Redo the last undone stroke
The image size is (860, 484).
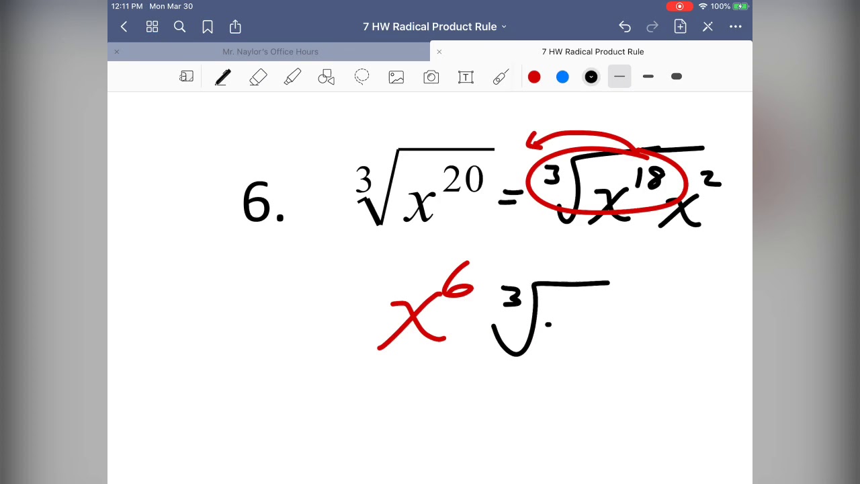tap(652, 27)
